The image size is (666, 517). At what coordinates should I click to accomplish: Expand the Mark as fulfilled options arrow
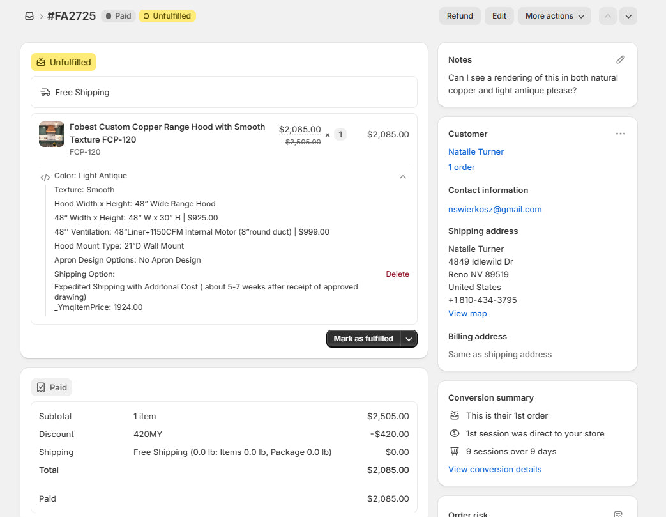409,339
